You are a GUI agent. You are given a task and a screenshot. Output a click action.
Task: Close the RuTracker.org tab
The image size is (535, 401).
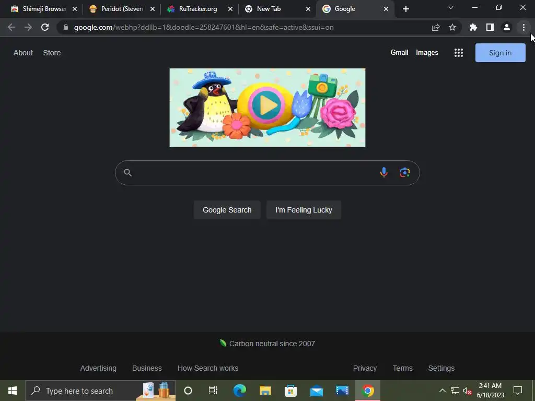230,9
